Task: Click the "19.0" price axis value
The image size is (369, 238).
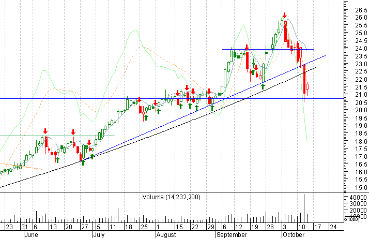Action: click(361, 126)
